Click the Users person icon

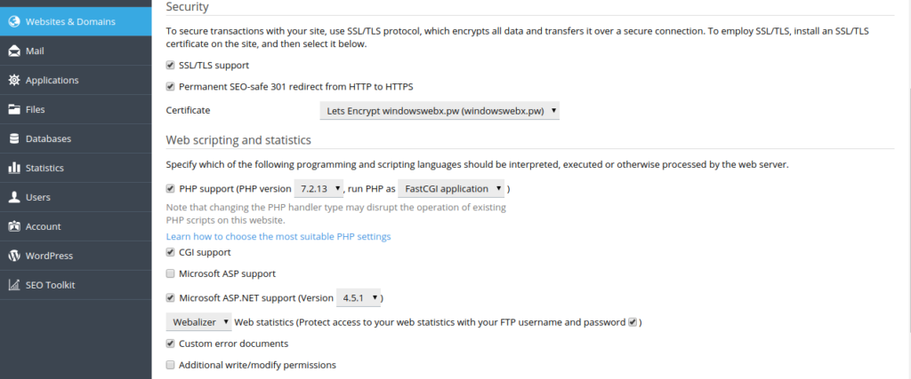click(14, 198)
